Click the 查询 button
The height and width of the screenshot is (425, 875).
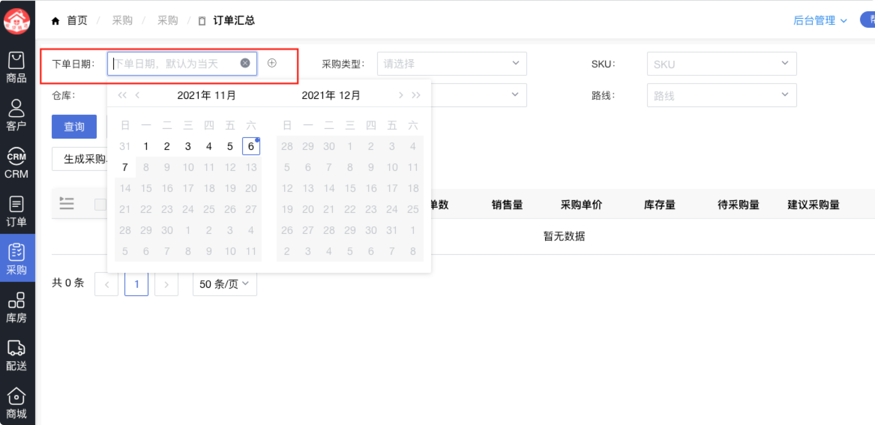click(74, 127)
